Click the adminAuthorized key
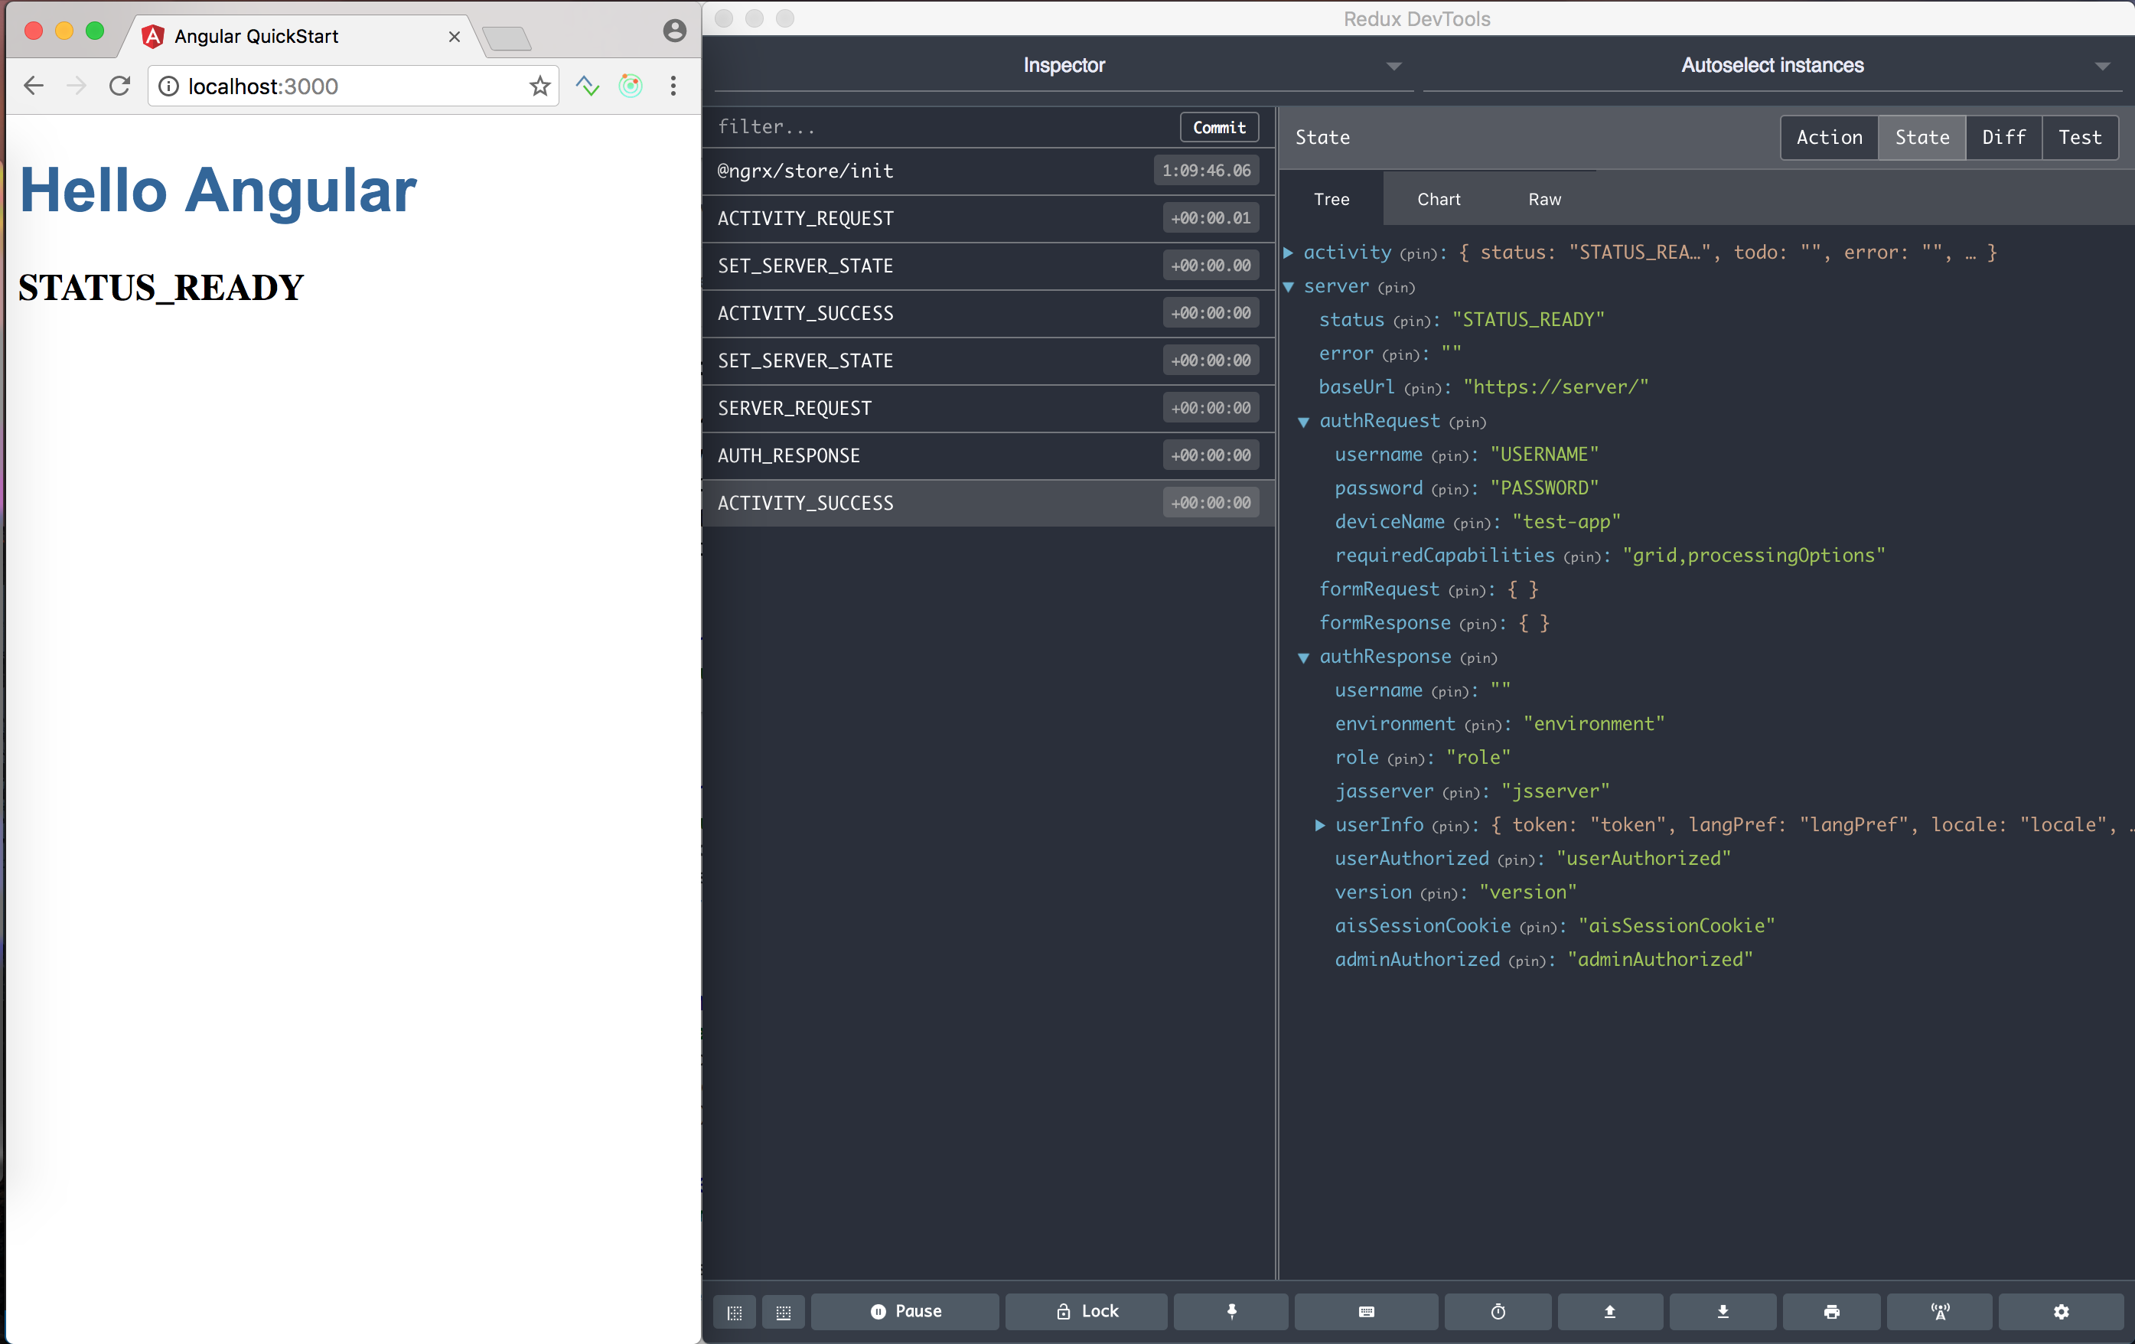 coord(1417,960)
